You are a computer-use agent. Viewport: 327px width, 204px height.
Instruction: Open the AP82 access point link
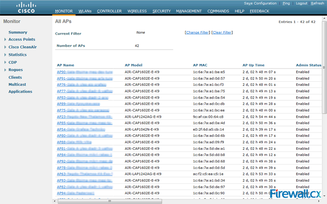coord(85,187)
